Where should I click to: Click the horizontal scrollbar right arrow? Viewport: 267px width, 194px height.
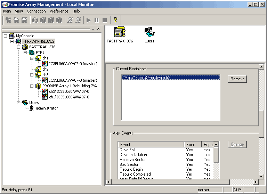pyautogui.click(x=256, y=182)
